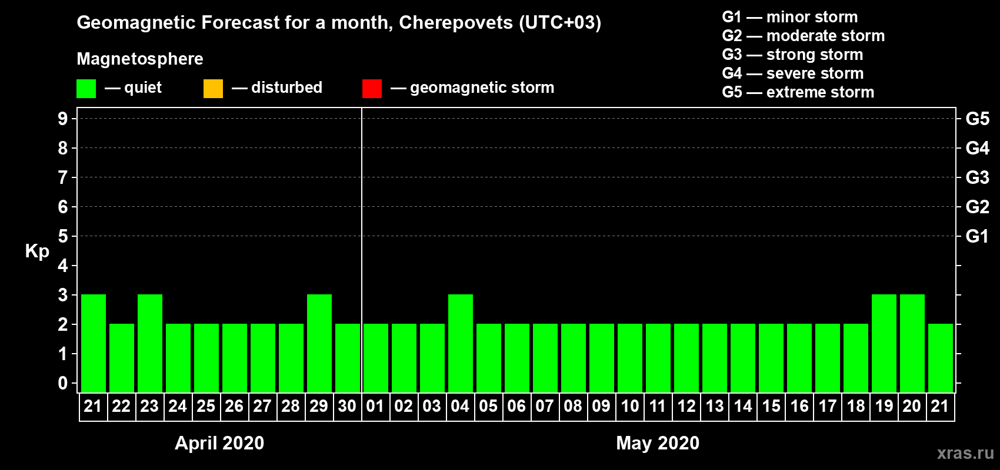Click 'G1 — minor storm' legend line
Image resolution: width=1000 pixels, height=470 pixels.
click(x=789, y=17)
